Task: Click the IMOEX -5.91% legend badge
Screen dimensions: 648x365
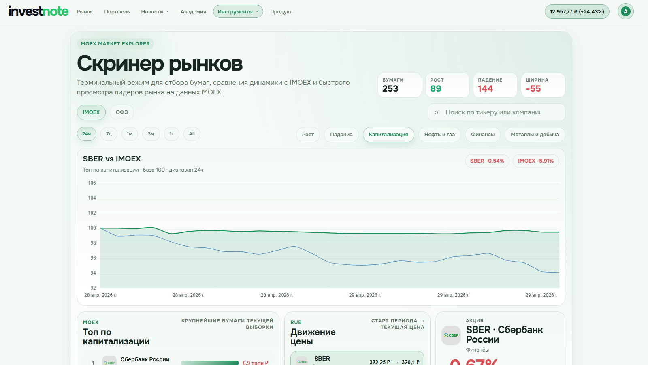Action: pos(536,161)
